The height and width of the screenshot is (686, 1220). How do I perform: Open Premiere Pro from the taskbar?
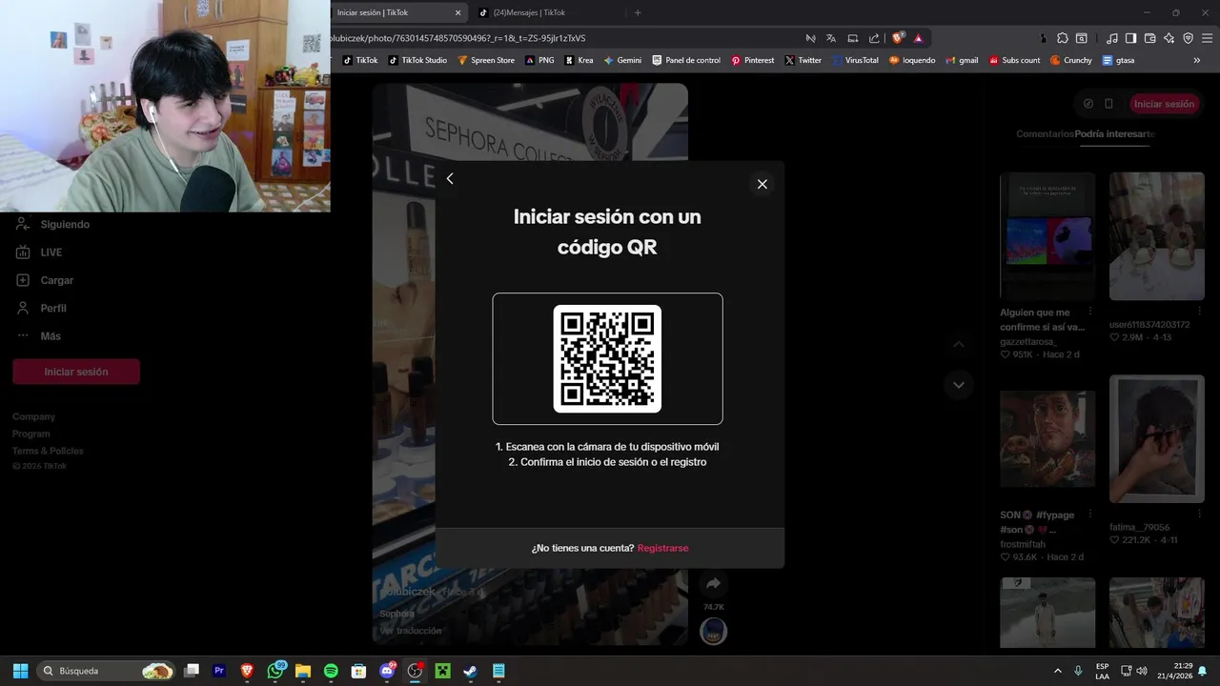point(219,671)
